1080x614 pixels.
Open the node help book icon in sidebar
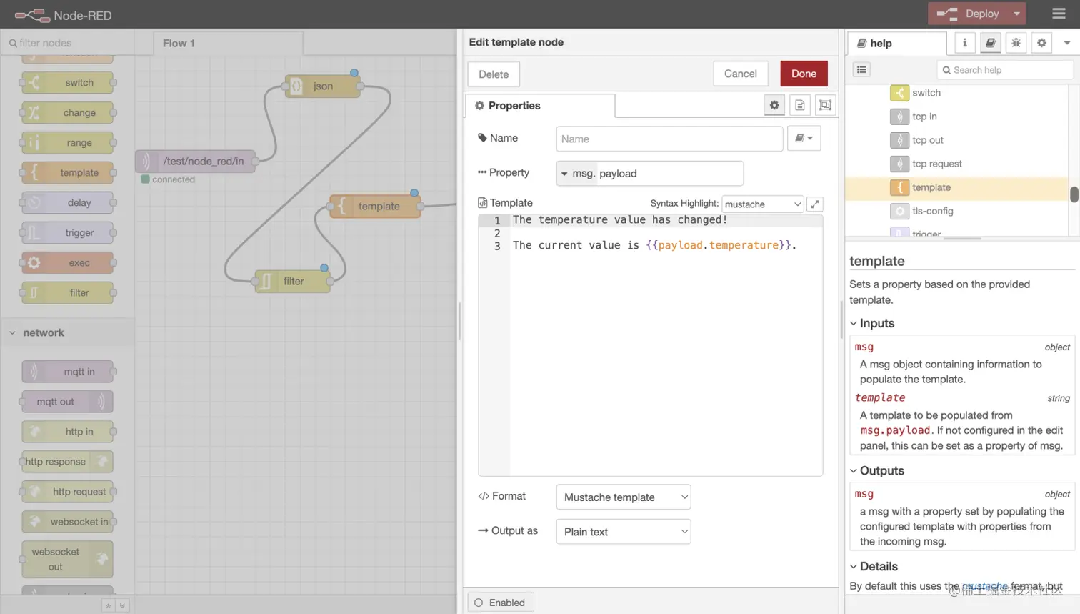pos(989,43)
